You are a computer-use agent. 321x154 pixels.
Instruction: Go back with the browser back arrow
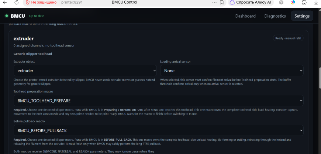(x=4, y=3)
